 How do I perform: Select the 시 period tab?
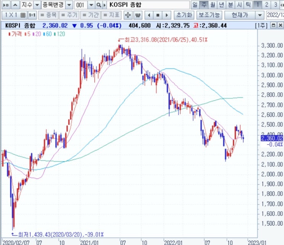coord(239,5)
